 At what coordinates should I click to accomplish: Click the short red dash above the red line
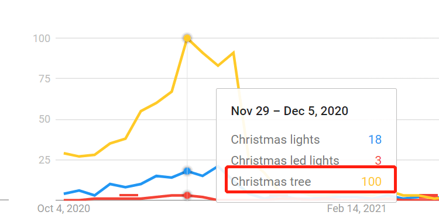point(129,195)
